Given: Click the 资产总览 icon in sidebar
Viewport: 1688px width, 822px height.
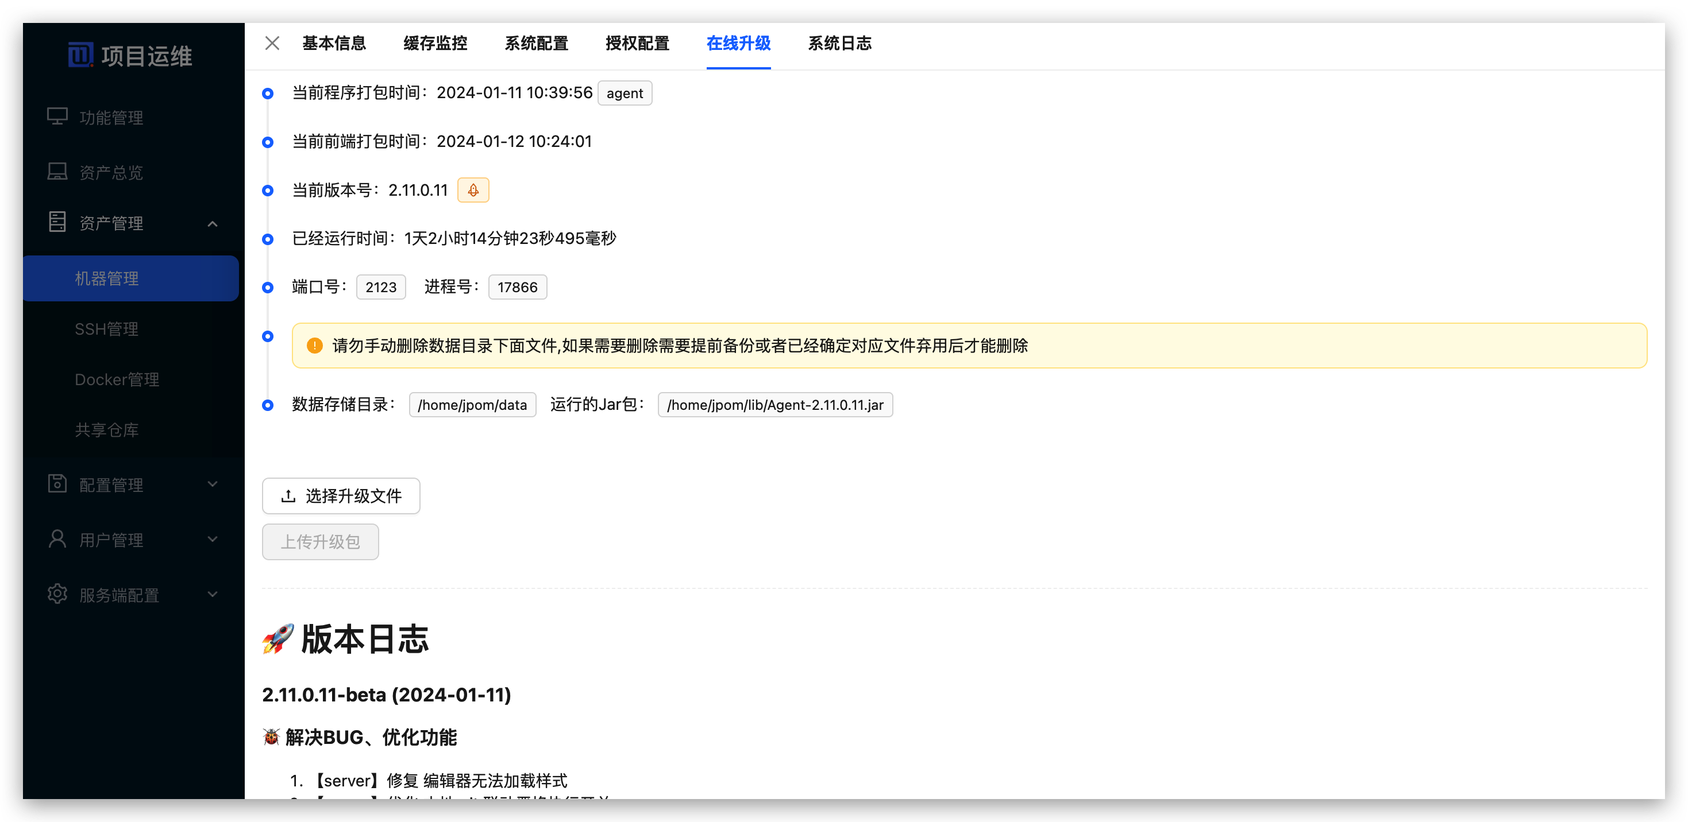Looking at the screenshot, I should pyautogui.click(x=57, y=172).
